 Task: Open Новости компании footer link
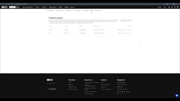[73, 89]
